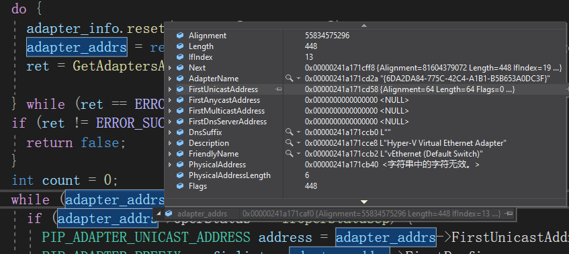
Task: Open visualizer dropdown arrow for AdapterName
Action: pos(299,79)
